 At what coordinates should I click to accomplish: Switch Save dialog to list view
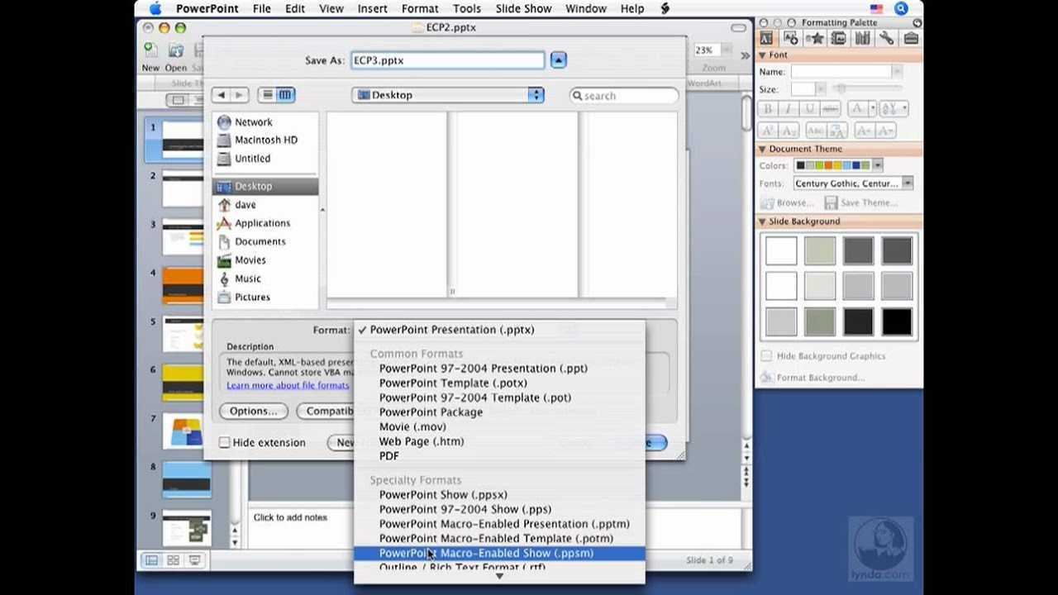[x=267, y=95]
